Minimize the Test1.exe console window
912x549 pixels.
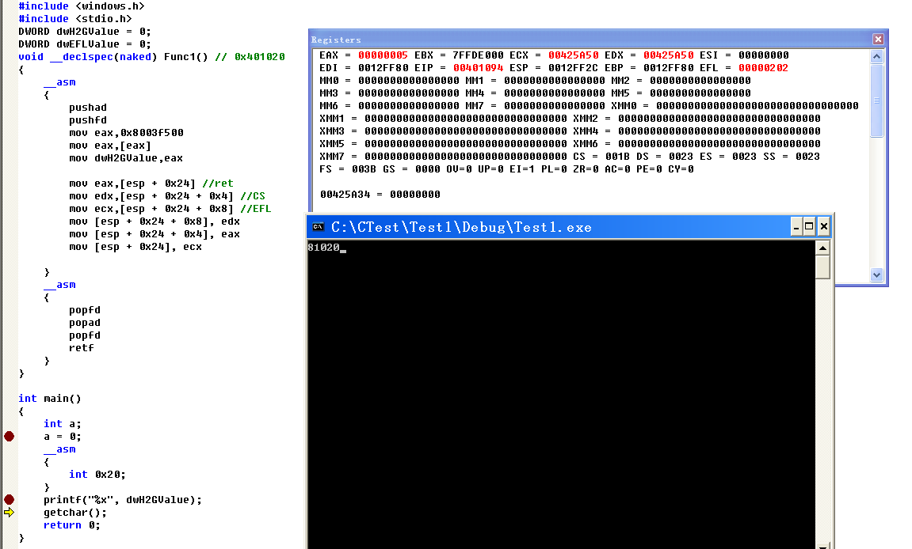(796, 227)
